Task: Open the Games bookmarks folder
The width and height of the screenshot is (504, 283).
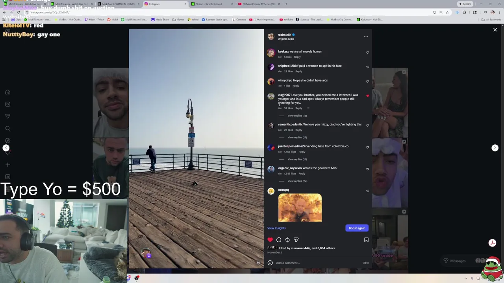Action: pos(178,19)
